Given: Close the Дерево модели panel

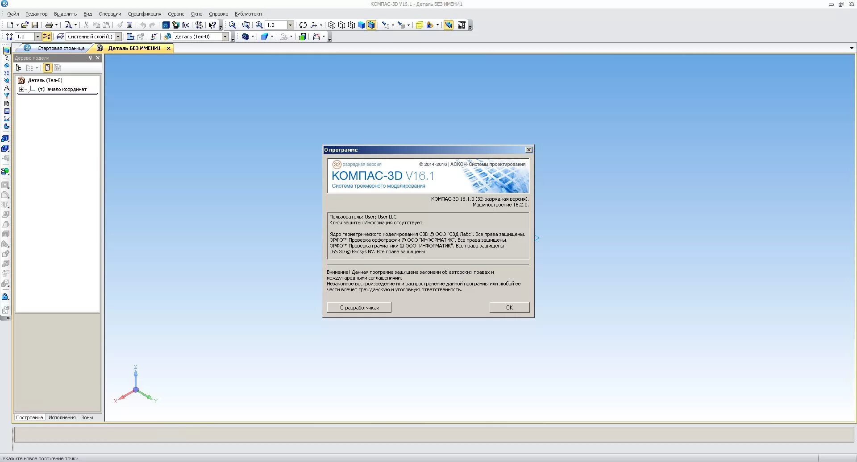Looking at the screenshot, I should (x=98, y=58).
